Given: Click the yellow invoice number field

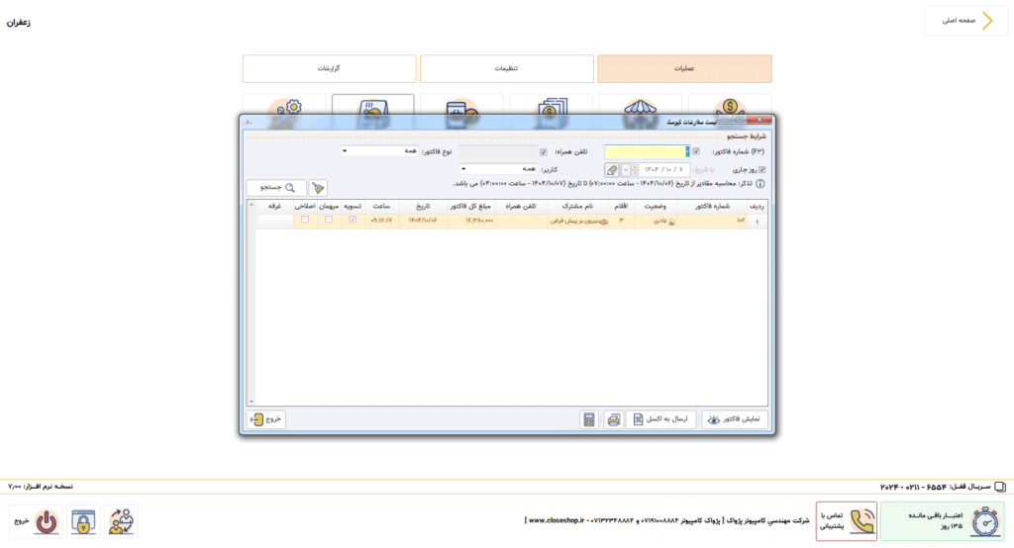Looking at the screenshot, I should click(647, 152).
